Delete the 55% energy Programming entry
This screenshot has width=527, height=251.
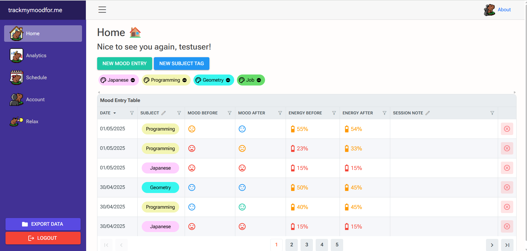coord(507,129)
